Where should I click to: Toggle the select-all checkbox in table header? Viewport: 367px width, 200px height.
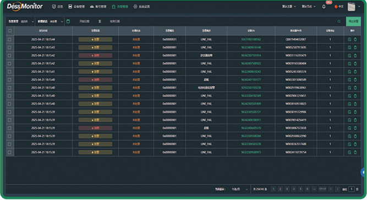coord(10,31)
